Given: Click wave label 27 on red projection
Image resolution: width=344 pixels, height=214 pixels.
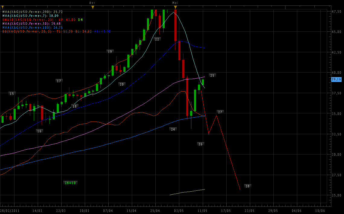Looking at the screenshot, I should click(220, 112).
